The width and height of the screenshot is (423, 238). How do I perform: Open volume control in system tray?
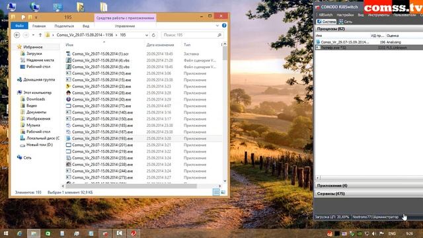(374, 233)
